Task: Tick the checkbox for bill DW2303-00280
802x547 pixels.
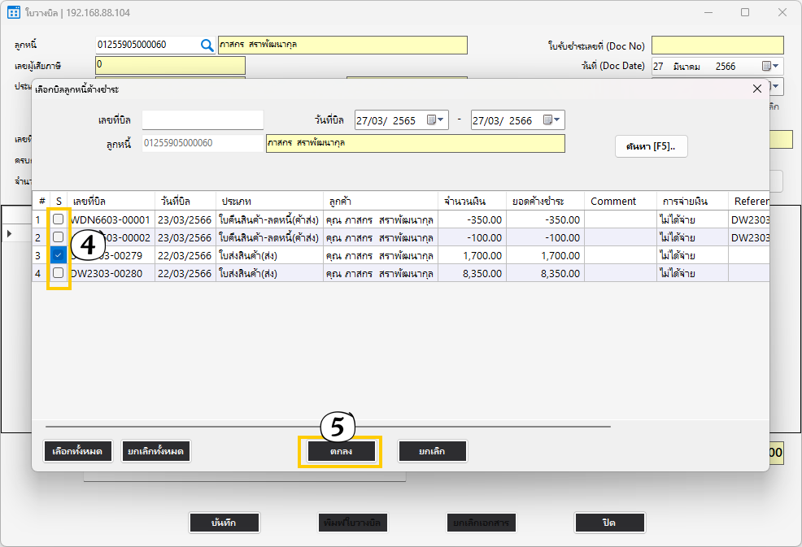Action: [59, 273]
